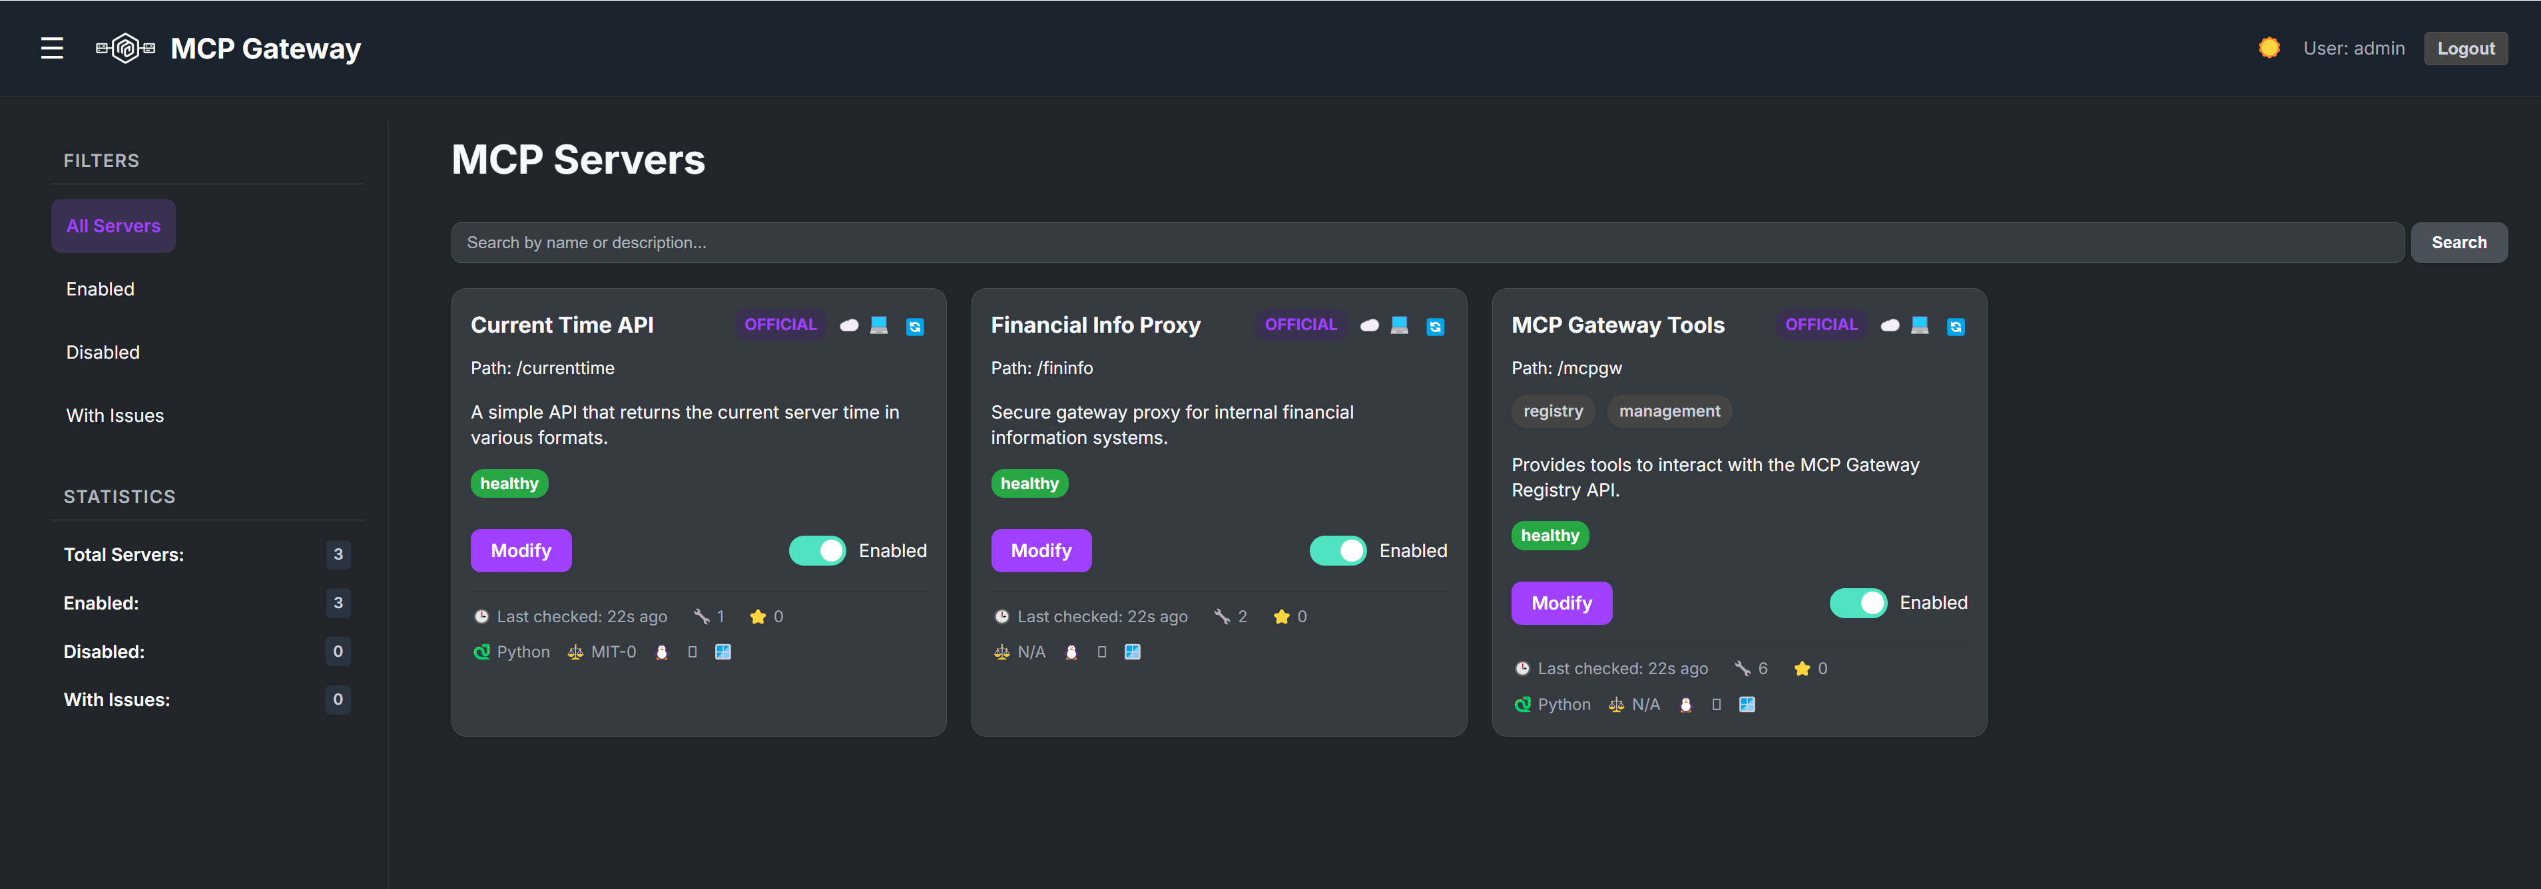Viewport: 2541px width, 889px height.
Task: Click refresh icon on Current Time API card
Action: 914,326
